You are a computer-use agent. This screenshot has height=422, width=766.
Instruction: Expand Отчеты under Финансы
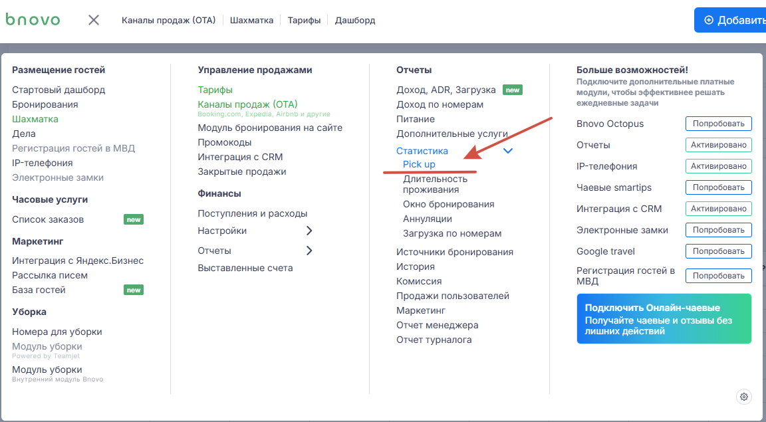pyautogui.click(x=309, y=251)
